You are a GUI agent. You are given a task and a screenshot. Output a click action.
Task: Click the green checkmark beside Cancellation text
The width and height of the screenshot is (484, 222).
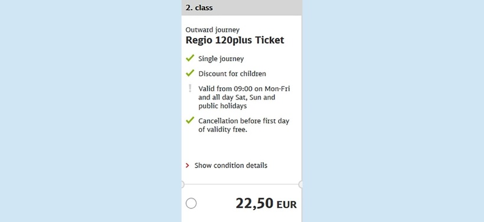tap(190, 120)
